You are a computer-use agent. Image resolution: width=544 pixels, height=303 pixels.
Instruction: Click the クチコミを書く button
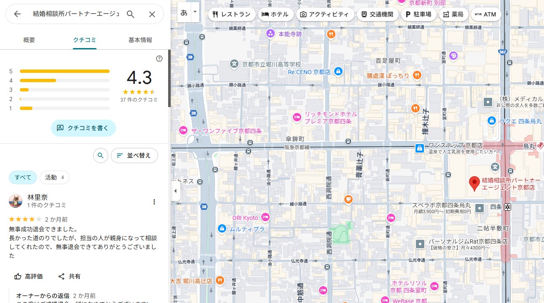pos(83,128)
